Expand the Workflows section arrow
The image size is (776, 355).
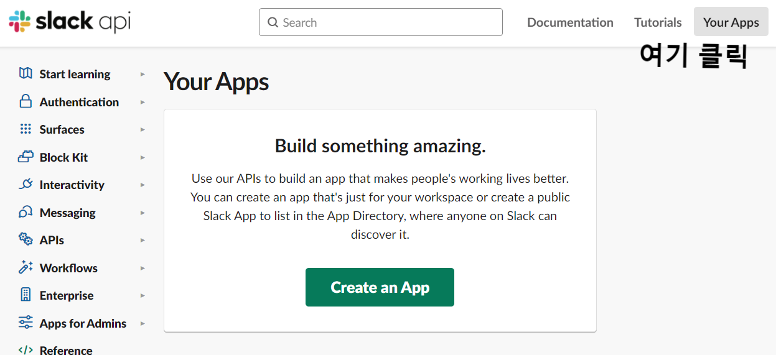[143, 268]
